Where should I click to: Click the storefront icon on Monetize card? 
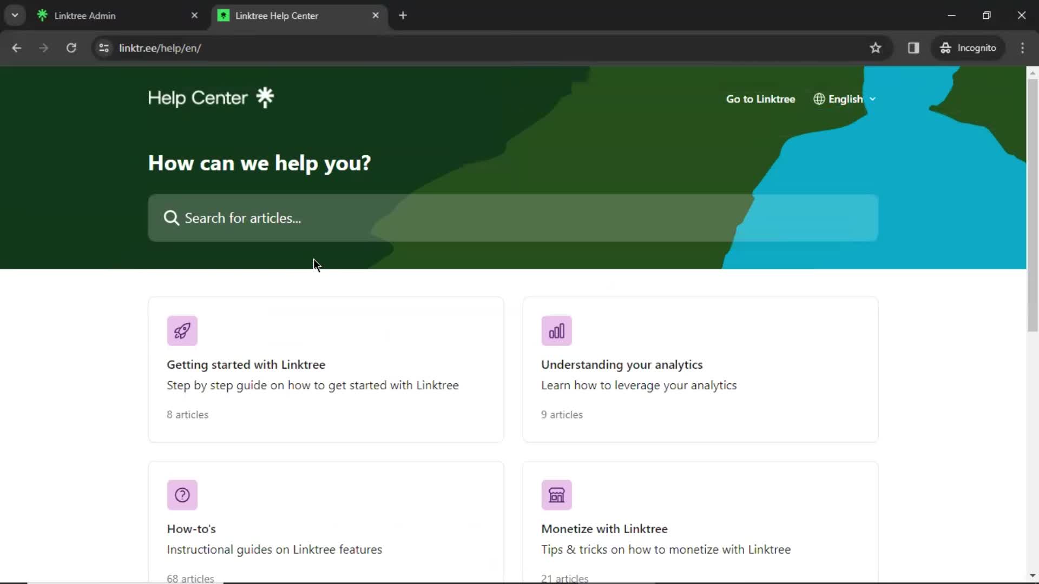(556, 495)
